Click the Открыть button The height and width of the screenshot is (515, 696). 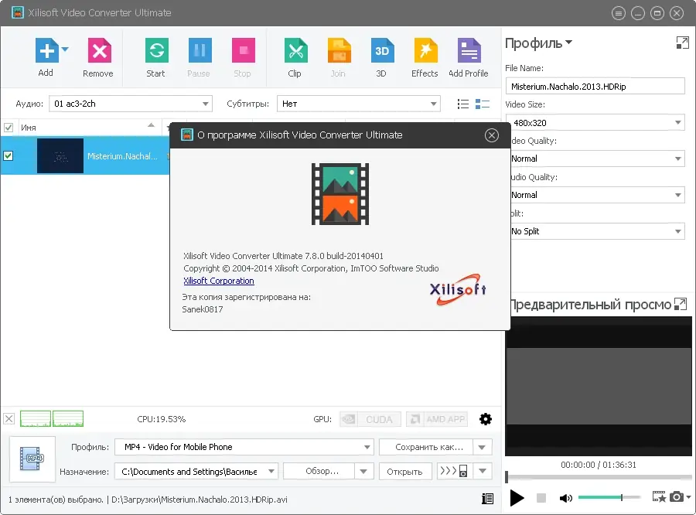(405, 472)
